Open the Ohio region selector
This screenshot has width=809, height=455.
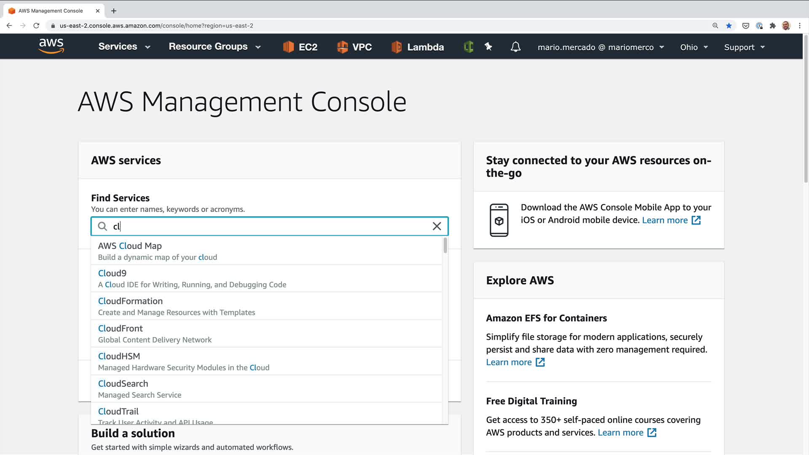(x=694, y=47)
